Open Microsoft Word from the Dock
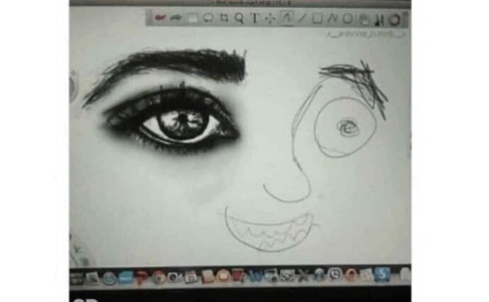 (x=255, y=276)
